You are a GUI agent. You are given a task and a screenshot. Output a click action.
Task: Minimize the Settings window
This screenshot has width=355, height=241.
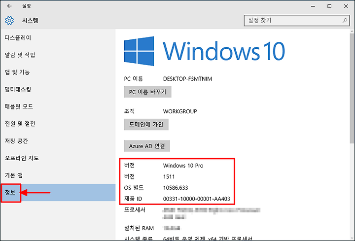(x=313, y=6)
